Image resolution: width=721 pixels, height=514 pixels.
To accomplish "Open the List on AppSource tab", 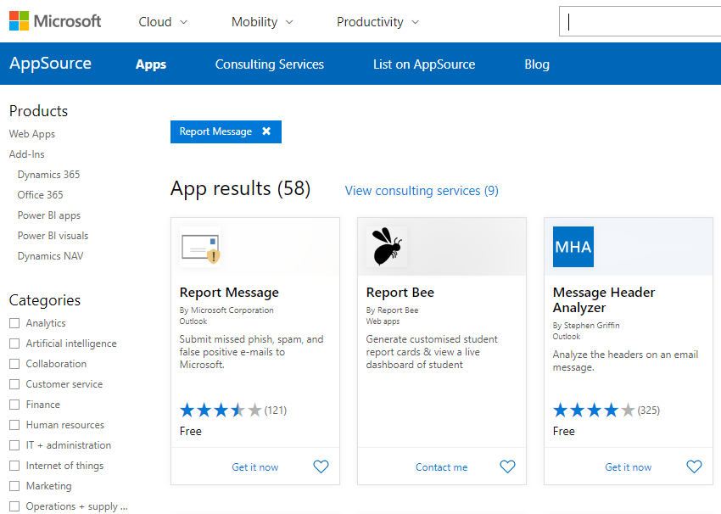I will point(424,64).
